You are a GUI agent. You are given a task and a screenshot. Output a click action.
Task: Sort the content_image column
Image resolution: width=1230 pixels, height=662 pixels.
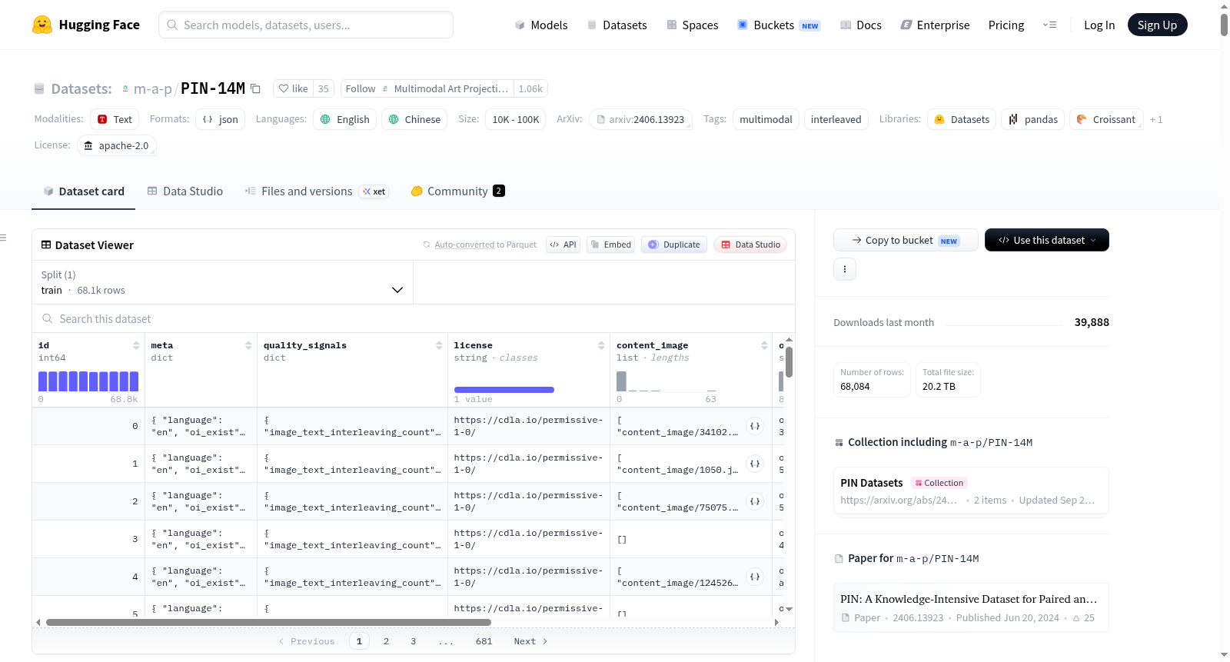coord(764,345)
